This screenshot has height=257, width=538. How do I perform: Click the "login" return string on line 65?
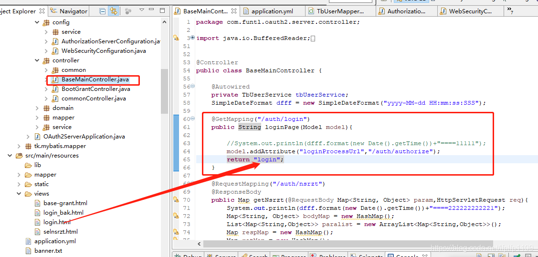(267, 159)
